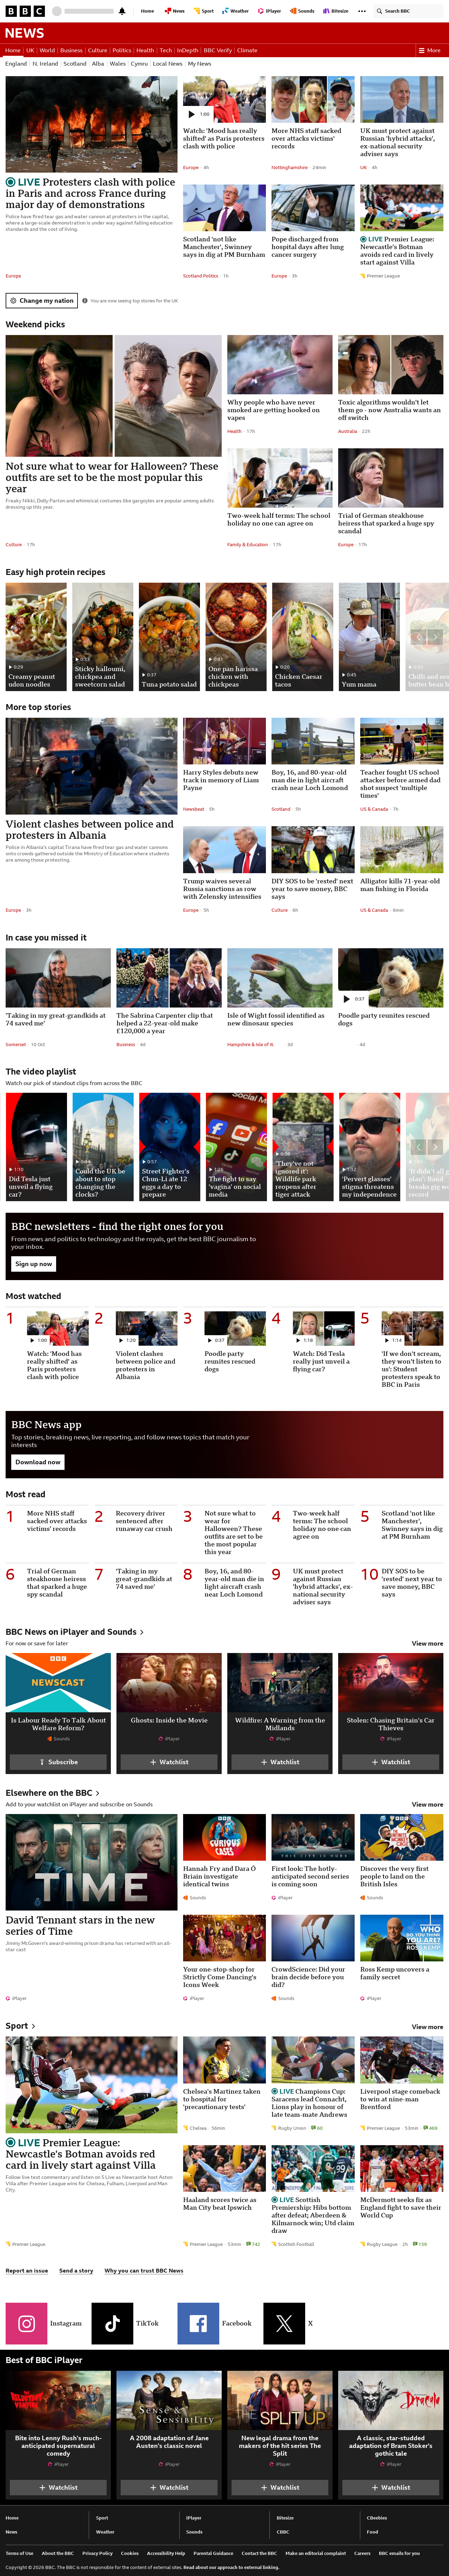Open account sign-in avatar in header
This screenshot has height=2576, width=449.
point(57,11)
